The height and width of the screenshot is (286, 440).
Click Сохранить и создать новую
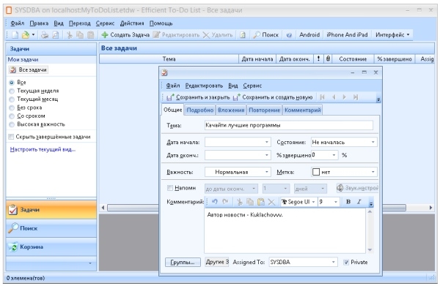click(273, 97)
